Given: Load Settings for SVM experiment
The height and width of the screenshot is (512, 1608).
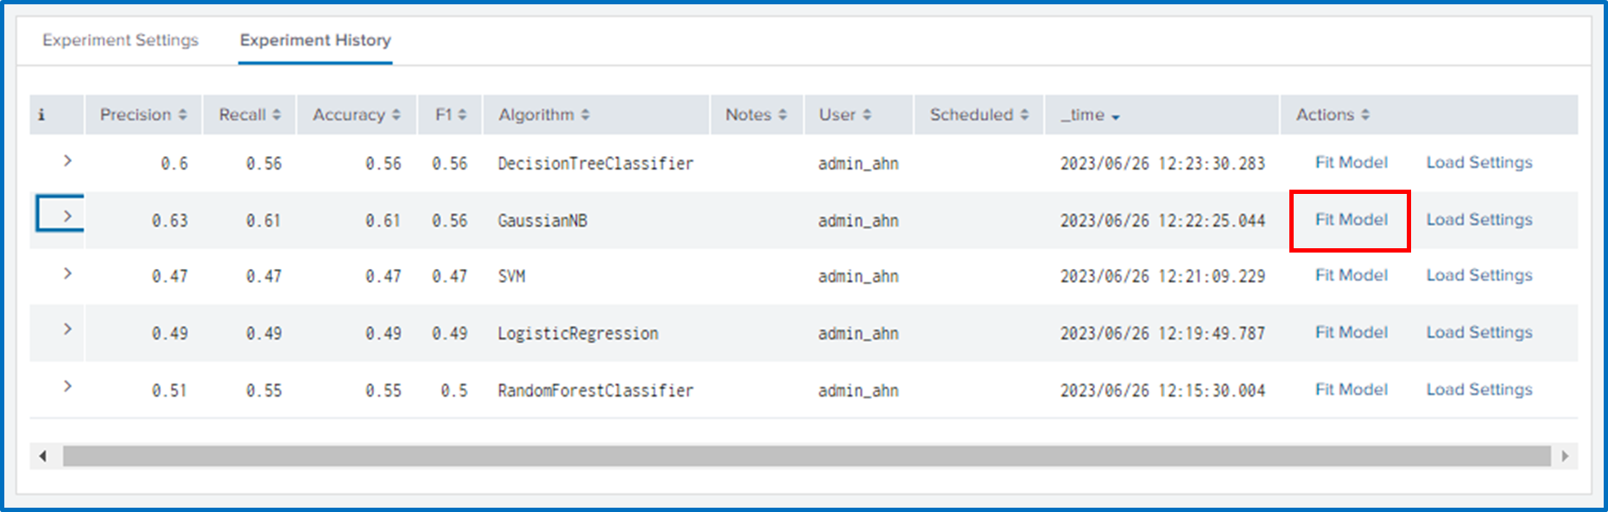Looking at the screenshot, I should 1479,275.
